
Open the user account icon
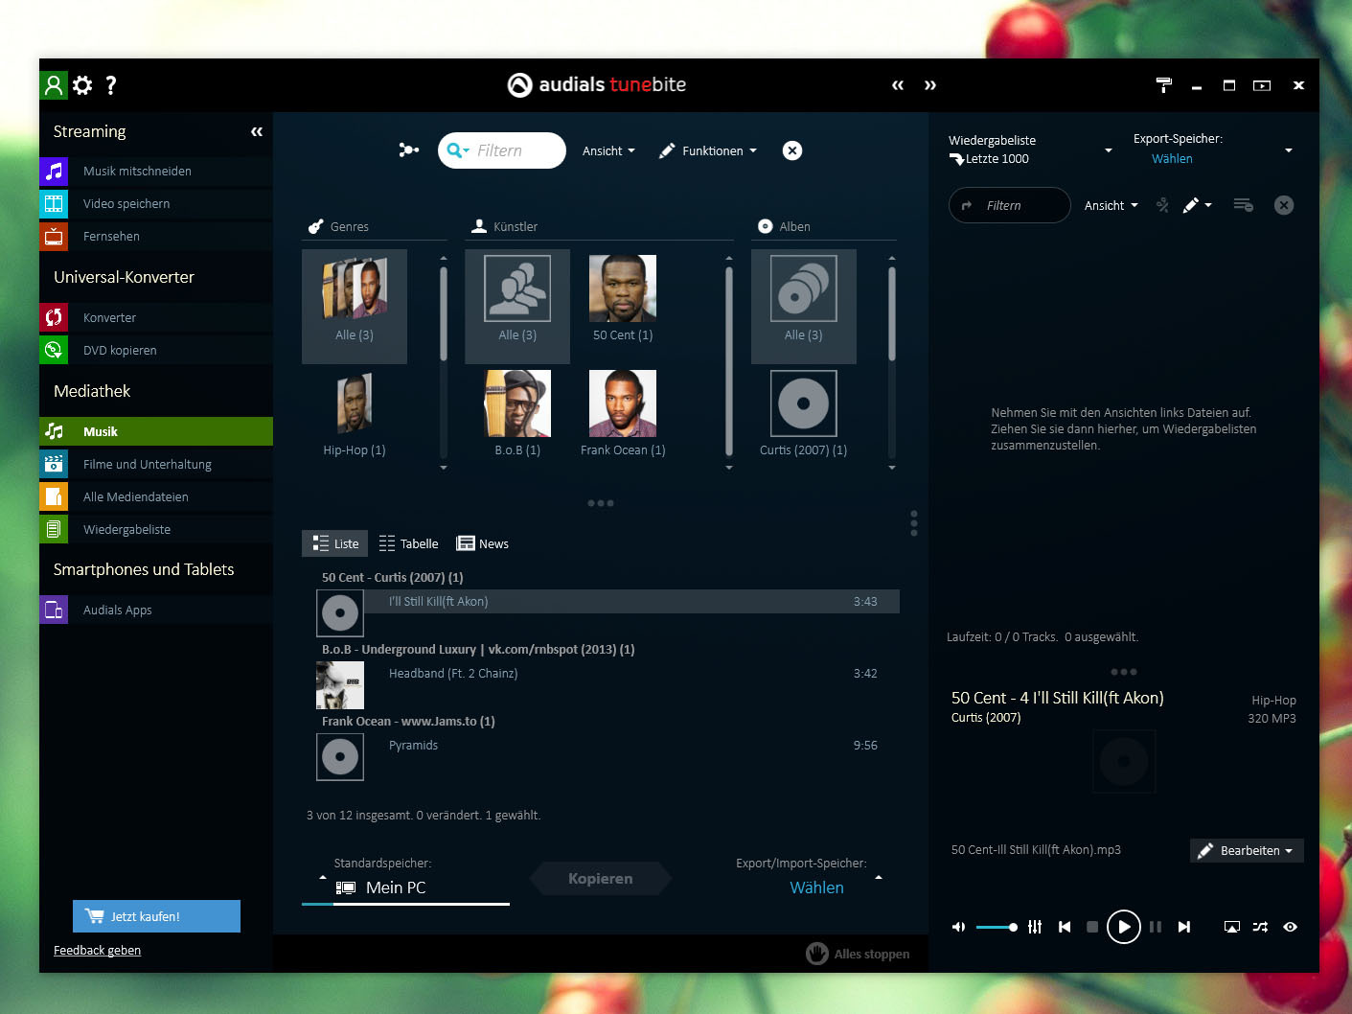pos(54,85)
